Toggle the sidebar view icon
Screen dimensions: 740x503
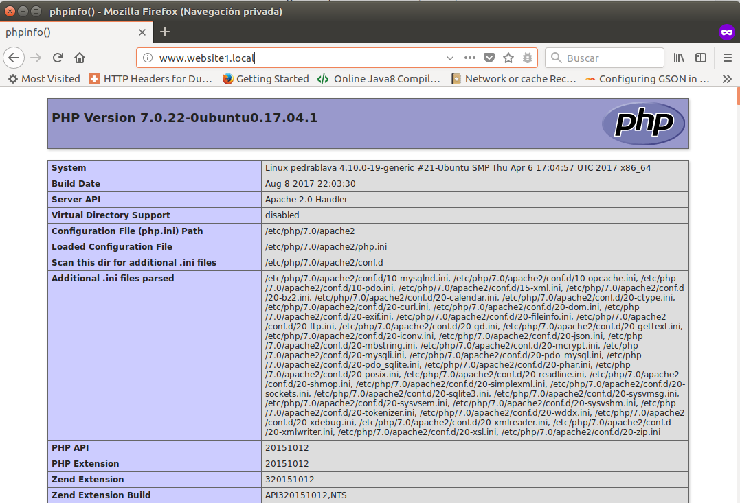(701, 58)
